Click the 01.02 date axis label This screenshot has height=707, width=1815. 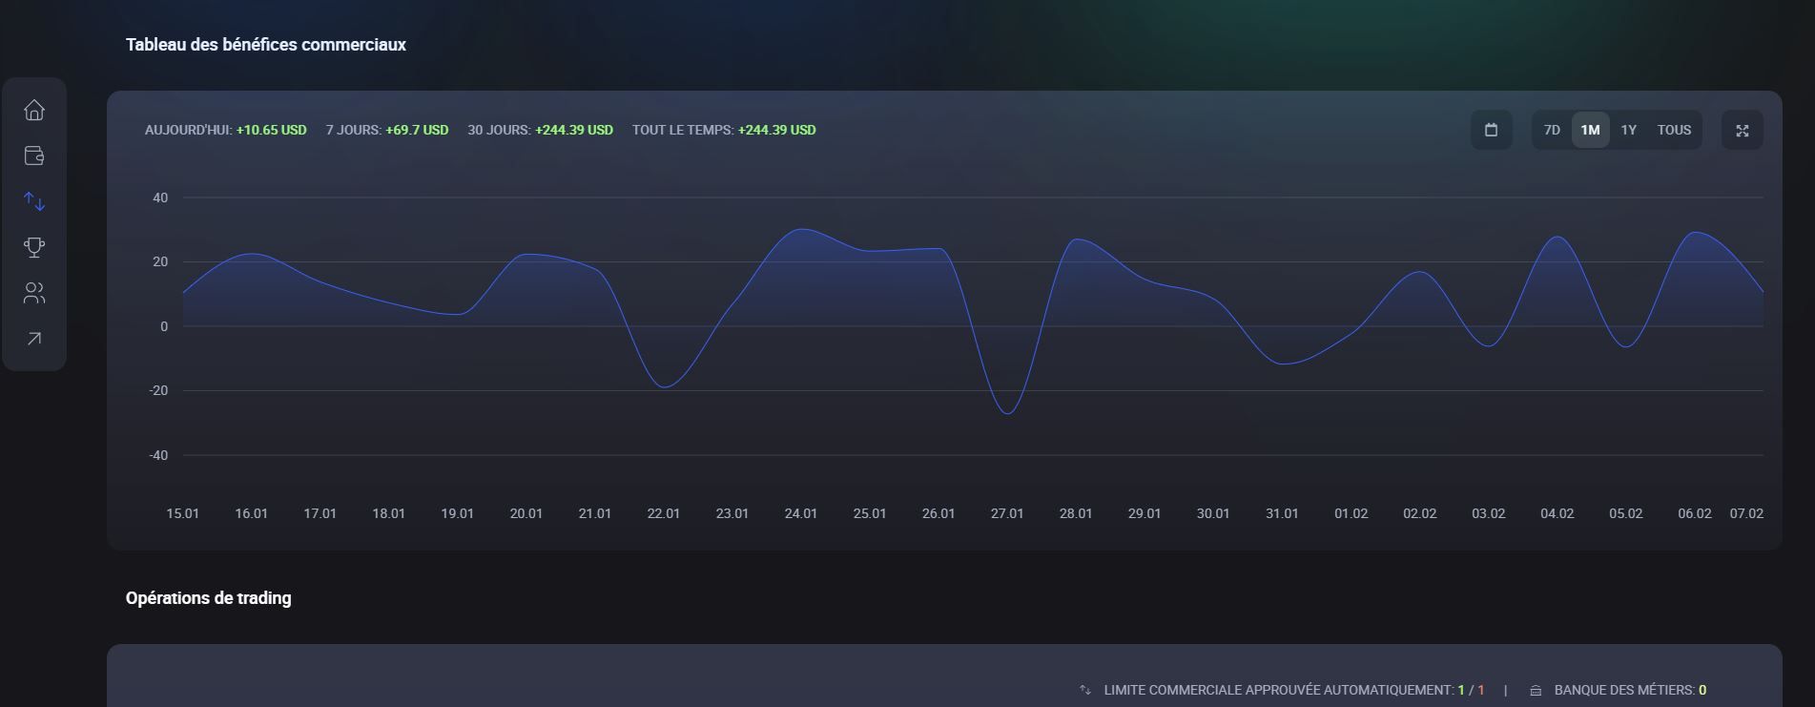click(x=1351, y=513)
